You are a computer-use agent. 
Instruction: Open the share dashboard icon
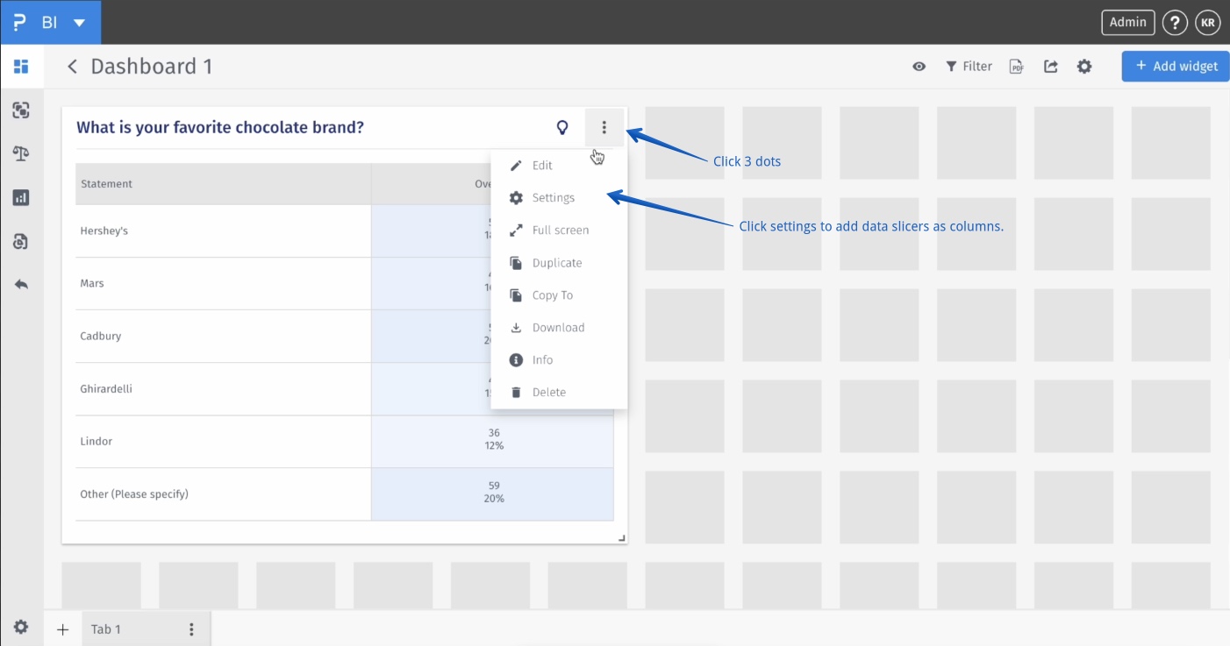[x=1050, y=66]
